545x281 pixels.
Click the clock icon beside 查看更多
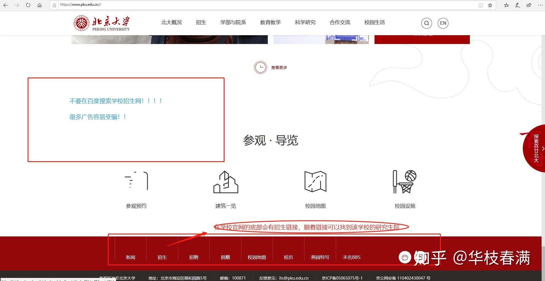[260, 68]
